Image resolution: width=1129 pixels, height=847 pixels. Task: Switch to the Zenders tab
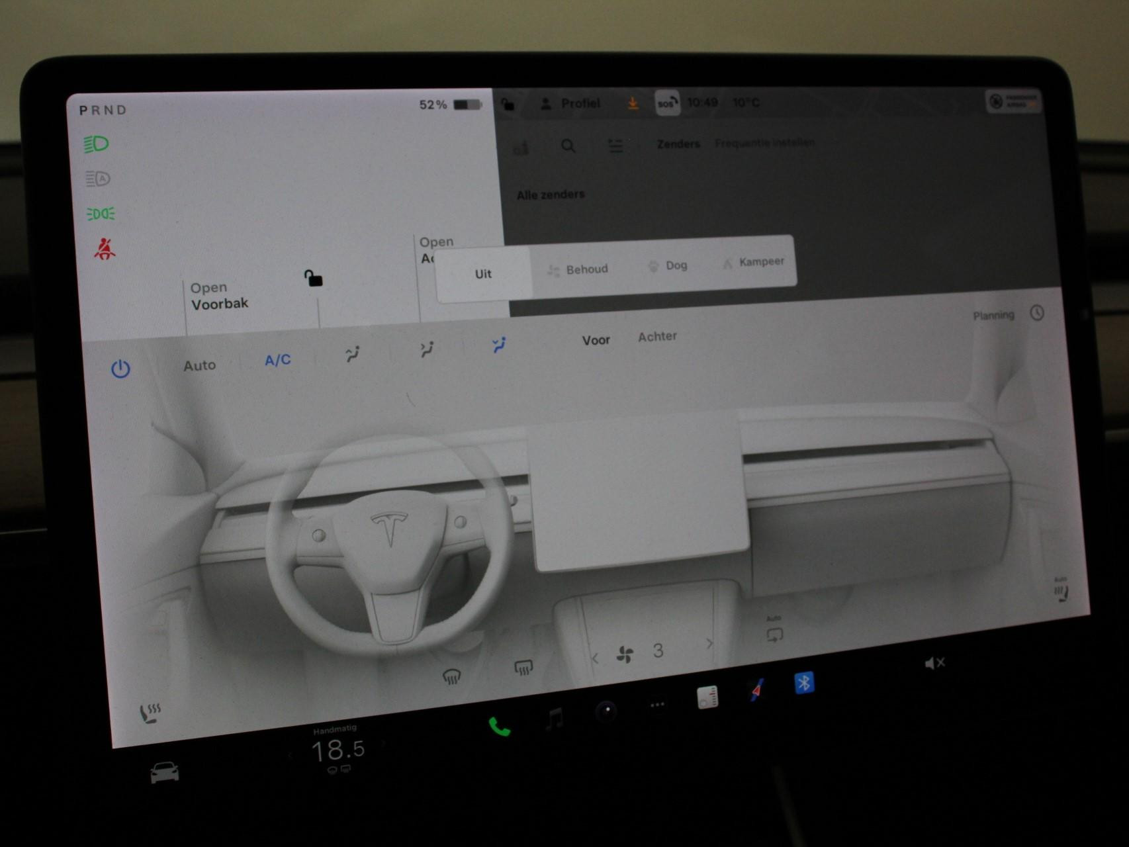(x=678, y=144)
